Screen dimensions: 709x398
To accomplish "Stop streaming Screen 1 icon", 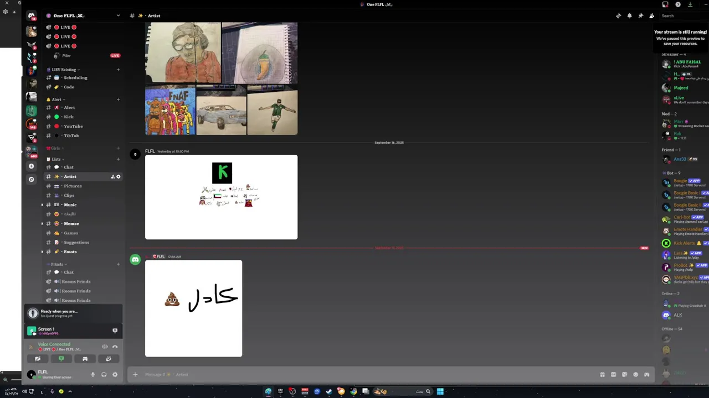I will [x=115, y=331].
